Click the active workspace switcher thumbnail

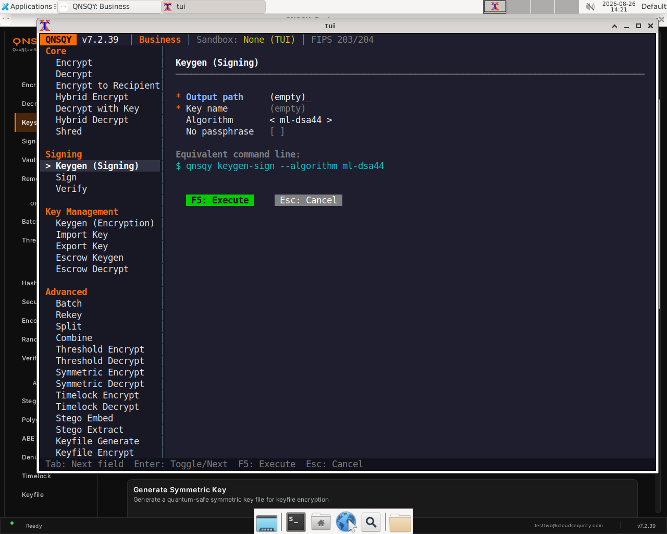pos(495,7)
